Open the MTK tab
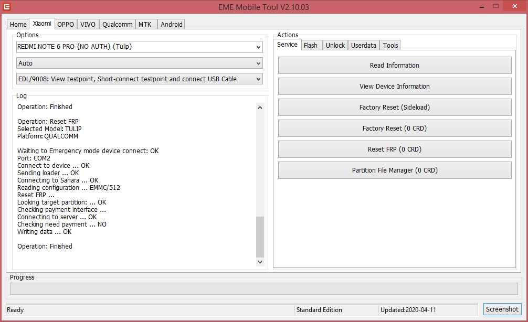Screen dimensions: 528x322 (x=145, y=24)
